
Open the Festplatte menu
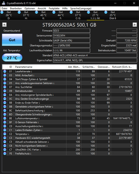pyautogui.click(x=54, y=8)
